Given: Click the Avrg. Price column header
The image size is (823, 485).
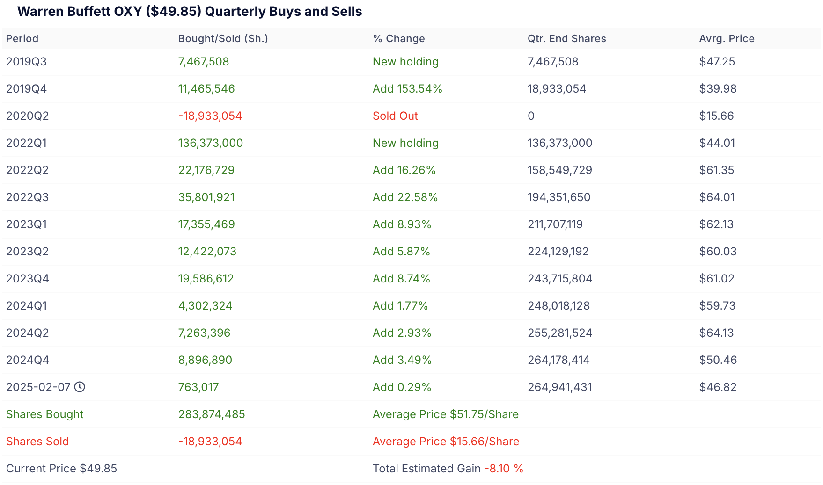Looking at the screenshot, I should [727, 39].
